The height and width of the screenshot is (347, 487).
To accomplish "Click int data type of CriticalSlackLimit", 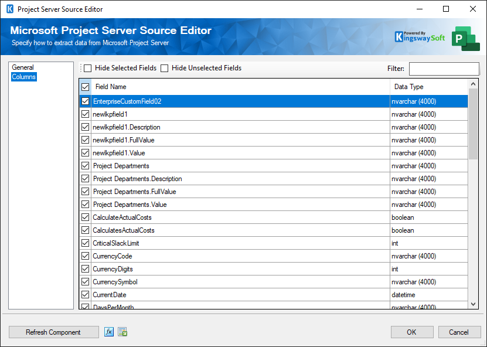I will pos(429,243).
